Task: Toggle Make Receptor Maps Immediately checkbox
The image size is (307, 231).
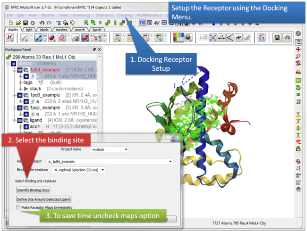Action: (18, 207)
